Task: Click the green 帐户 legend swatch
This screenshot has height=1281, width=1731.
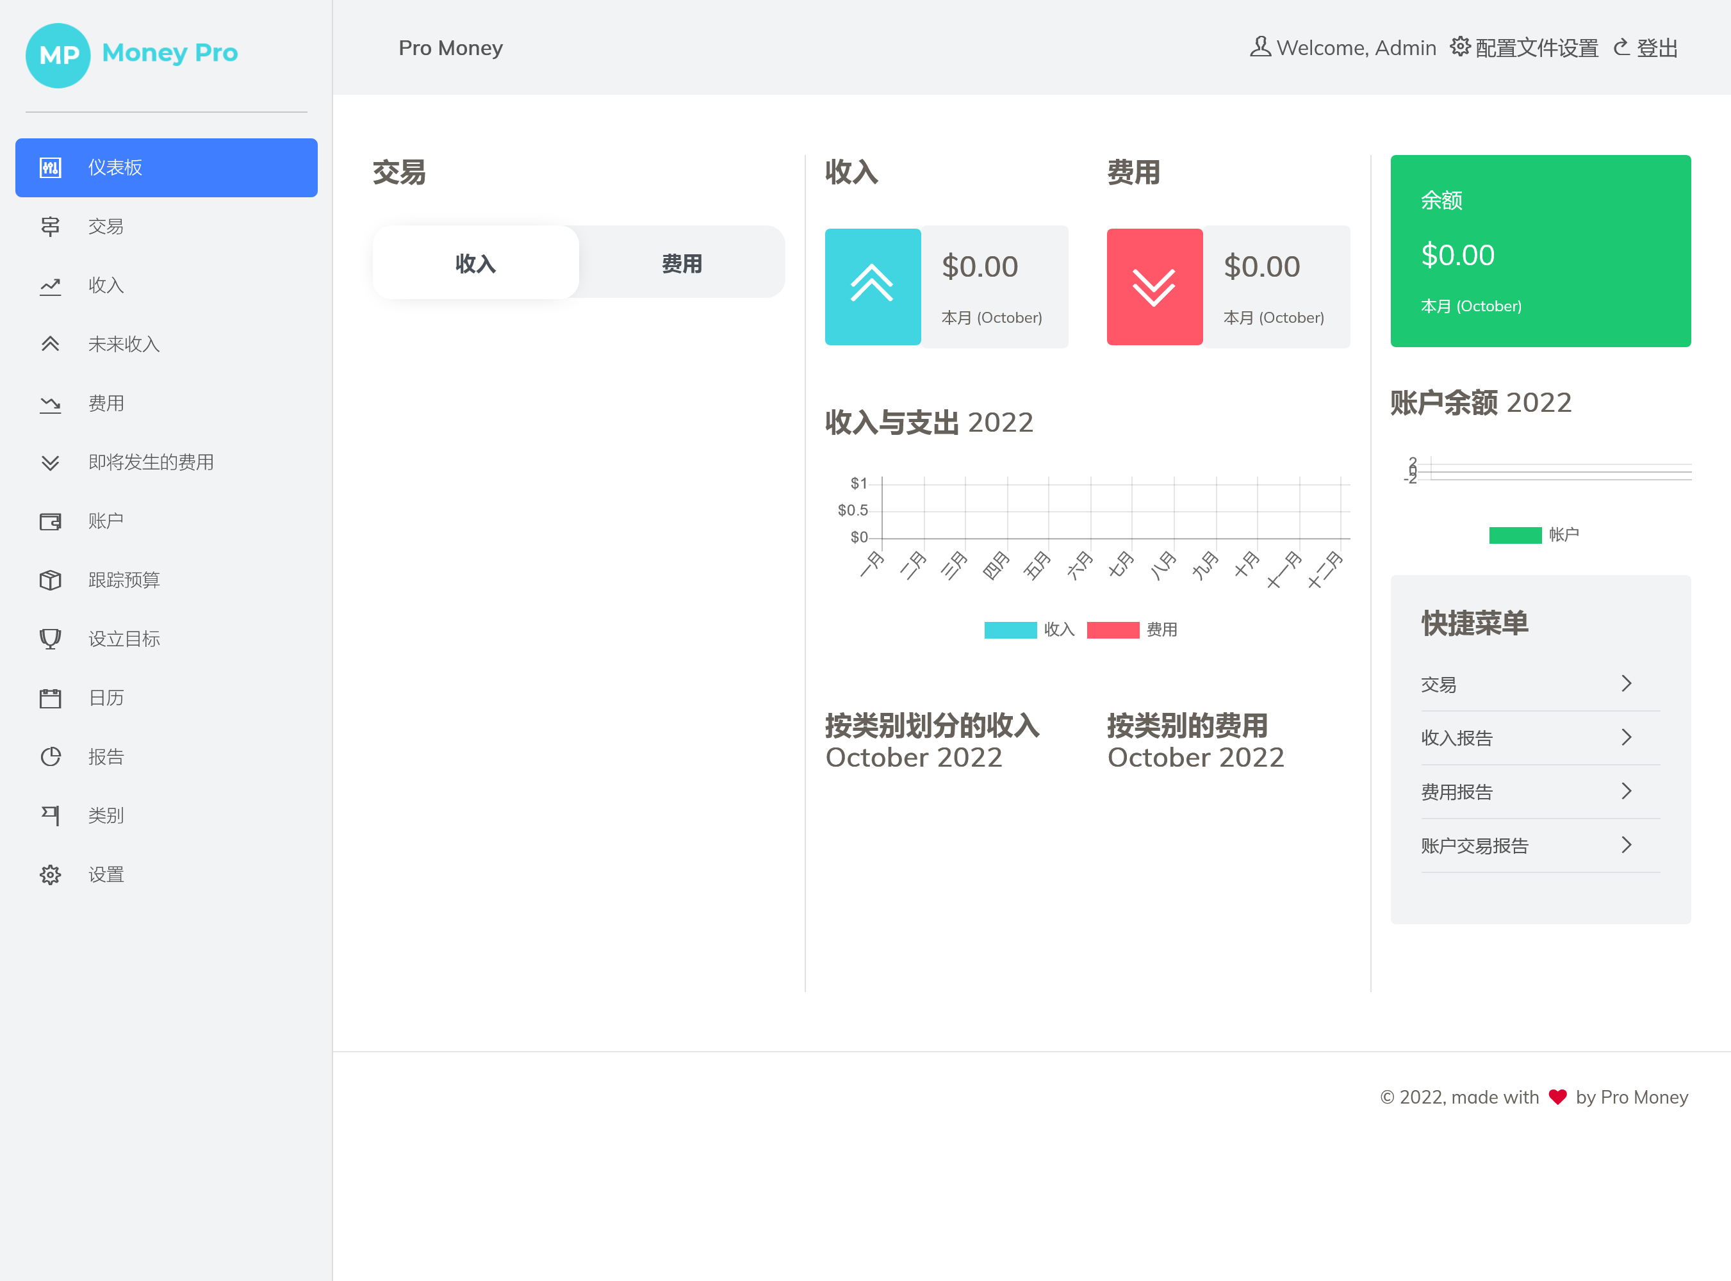Action: tap(1514, 535)
